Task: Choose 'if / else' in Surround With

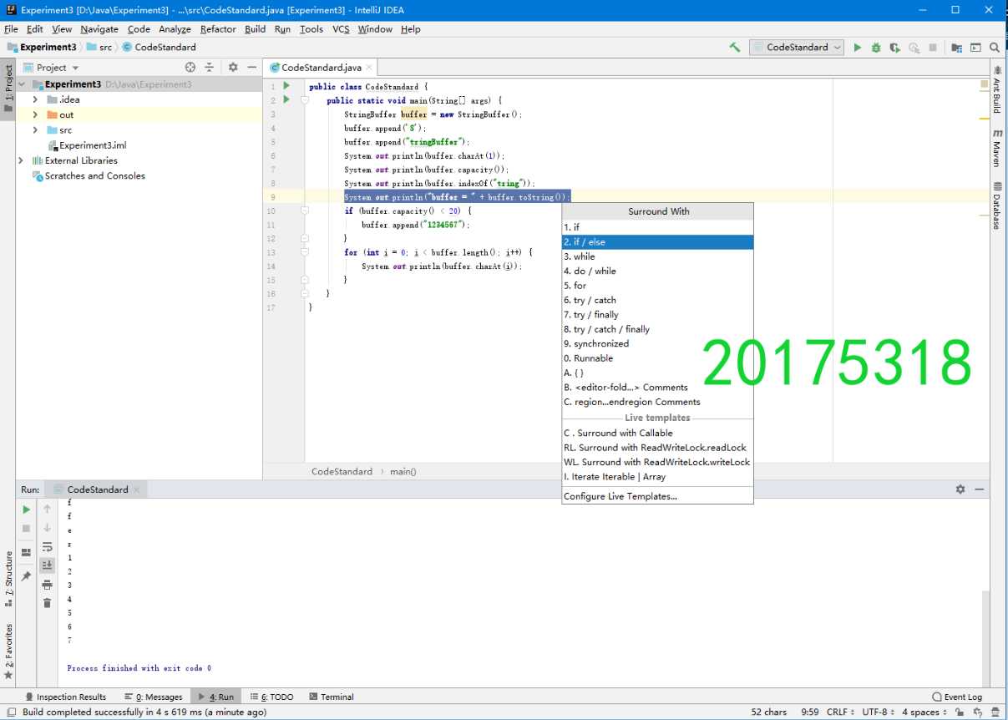Action: point(658,242)
